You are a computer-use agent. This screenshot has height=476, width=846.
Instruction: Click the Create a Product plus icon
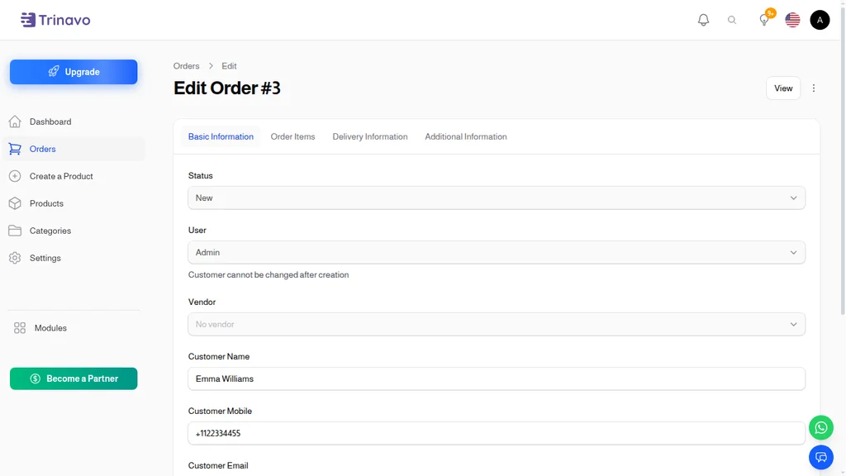coord(15,176)
